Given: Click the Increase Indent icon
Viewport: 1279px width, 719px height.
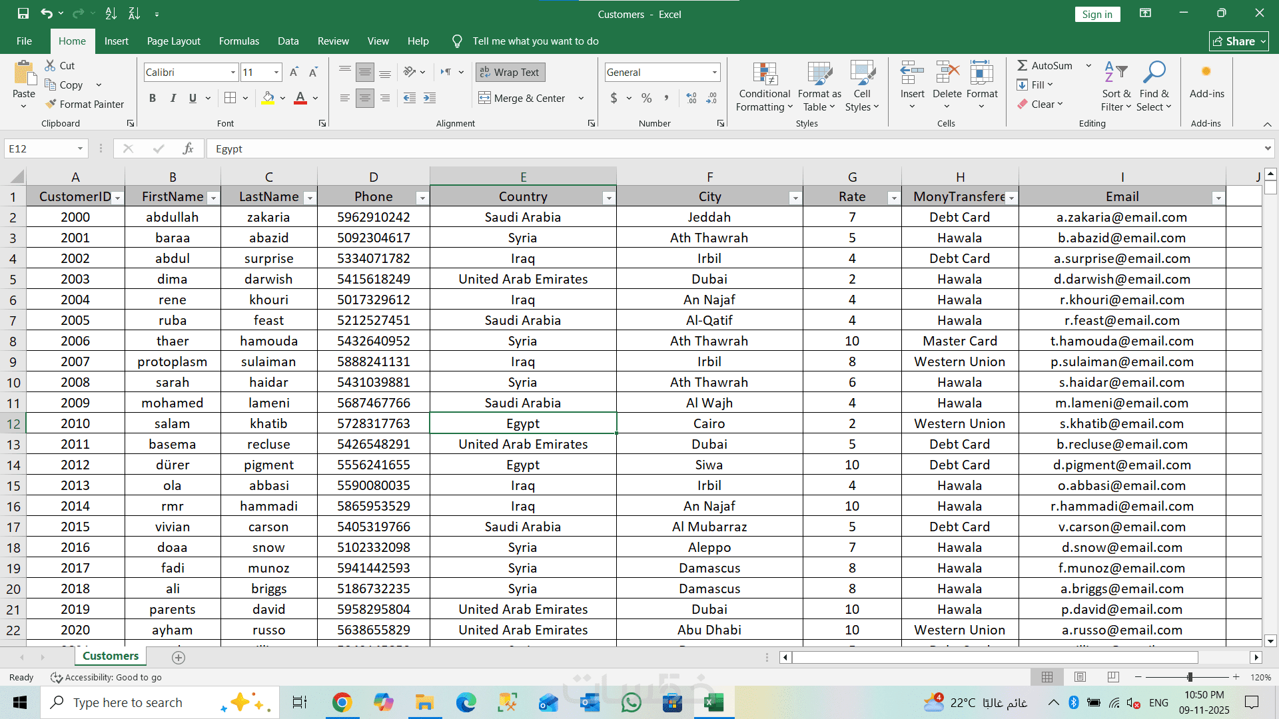Looking at the screenshot, I should 430,98.
